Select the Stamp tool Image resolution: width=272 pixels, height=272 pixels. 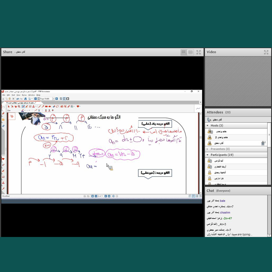pos(33,107)
